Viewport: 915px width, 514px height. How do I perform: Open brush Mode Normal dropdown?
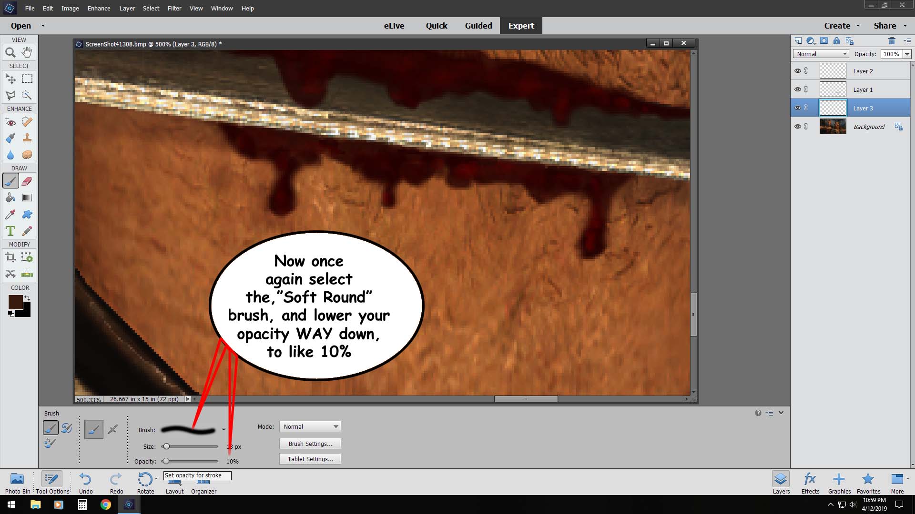click(x=310, y=427)
